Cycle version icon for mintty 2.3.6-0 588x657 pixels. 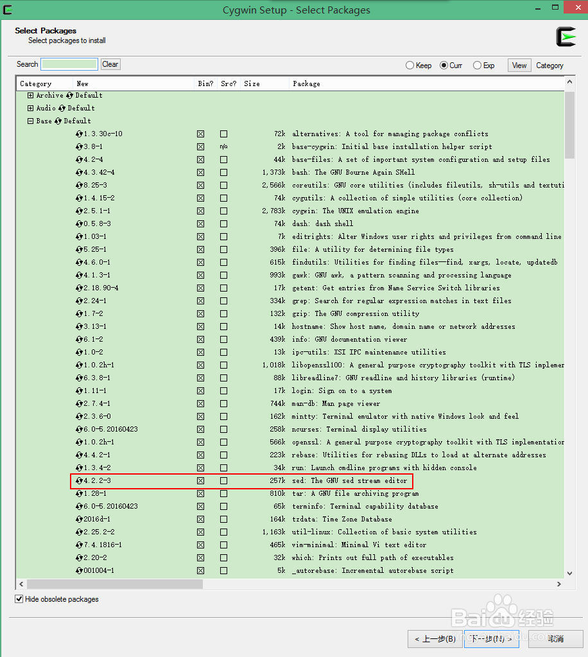tap(79, 417)
